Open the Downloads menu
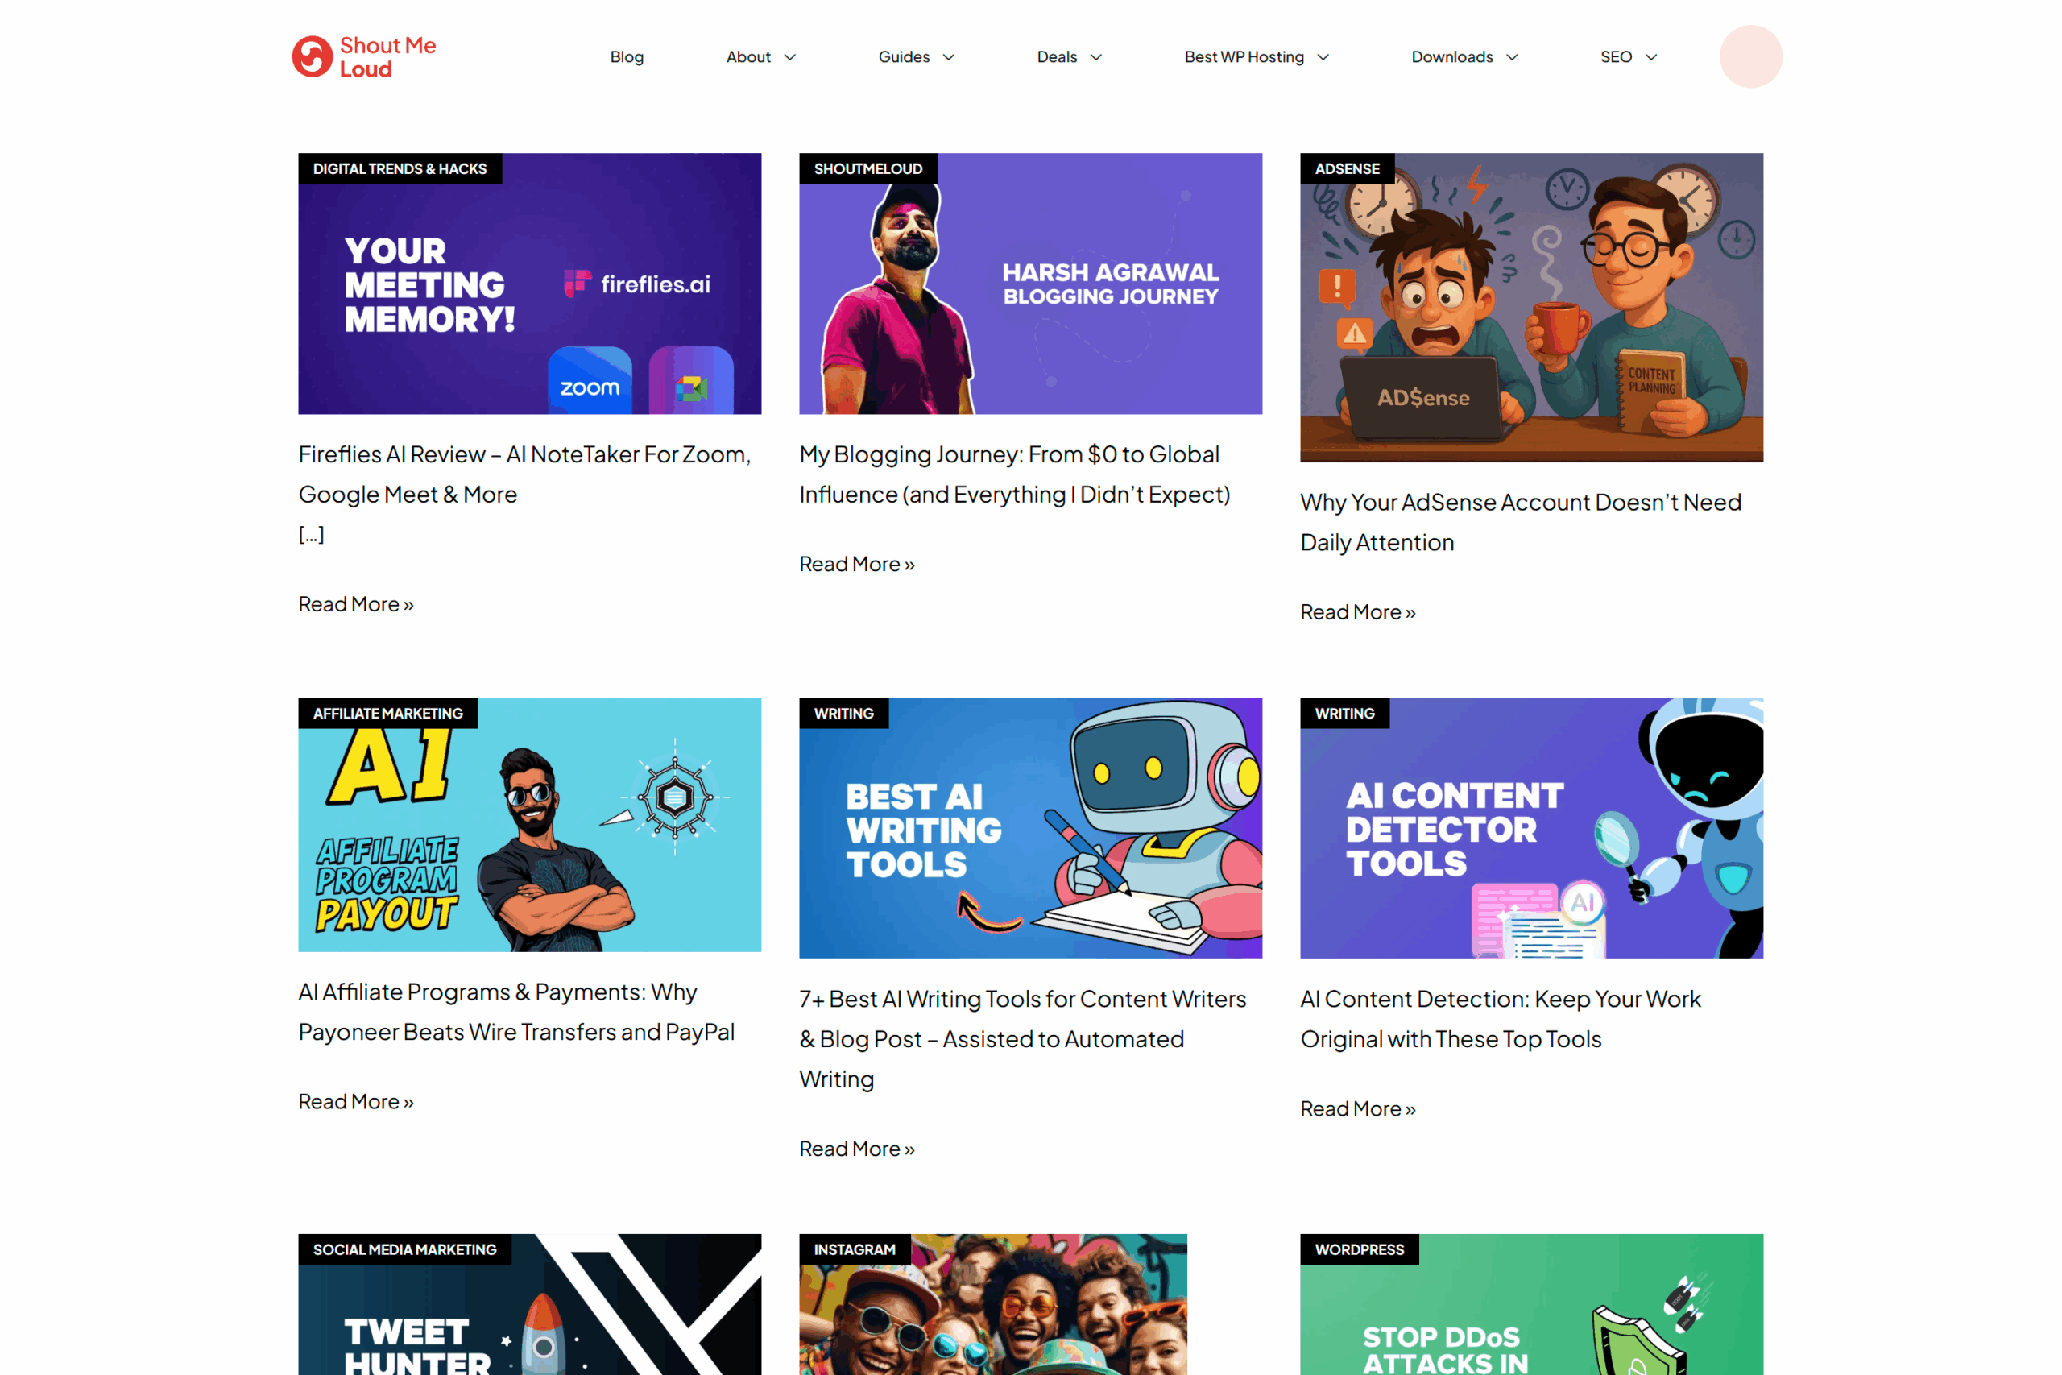The width and height of the screenshot is (2062, 1375). tap(1451, 57)
